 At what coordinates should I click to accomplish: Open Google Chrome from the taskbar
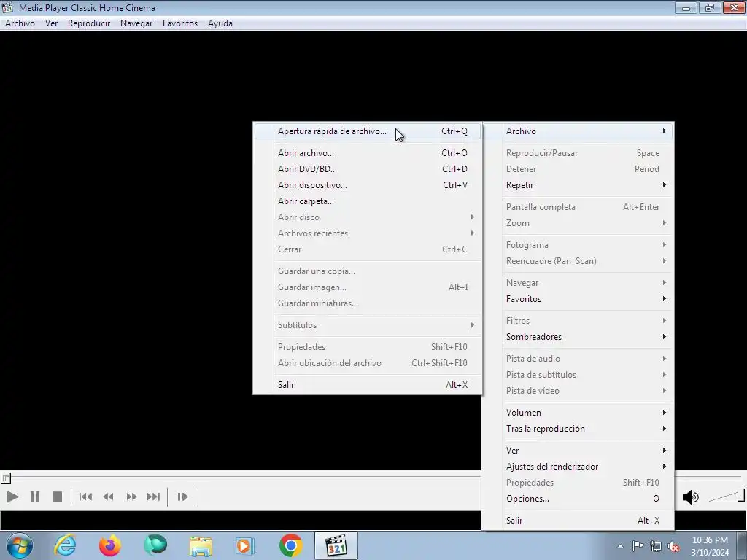coord(290,545)
